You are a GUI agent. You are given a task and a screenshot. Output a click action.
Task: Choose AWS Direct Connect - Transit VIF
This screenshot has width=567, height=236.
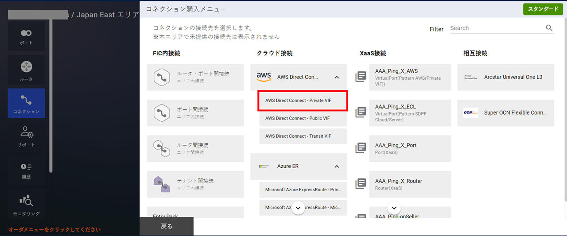303,136
